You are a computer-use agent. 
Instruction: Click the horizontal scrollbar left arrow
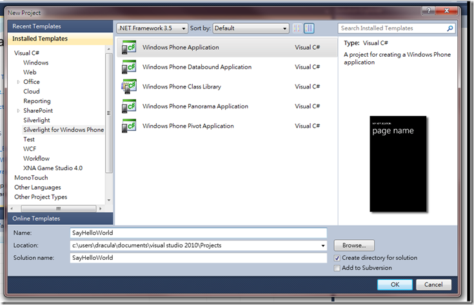(x=12, y=208)
